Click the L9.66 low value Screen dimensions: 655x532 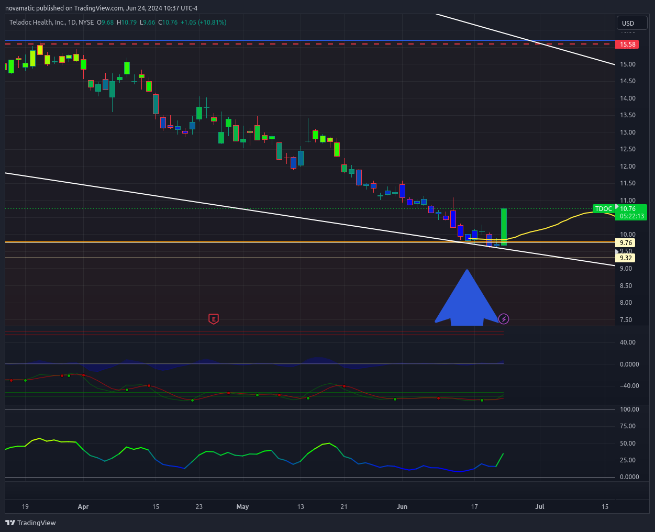coord(147,23)
